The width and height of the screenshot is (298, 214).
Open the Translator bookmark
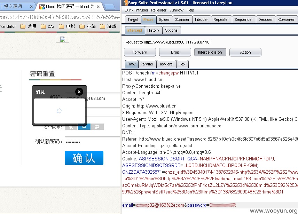8,26
